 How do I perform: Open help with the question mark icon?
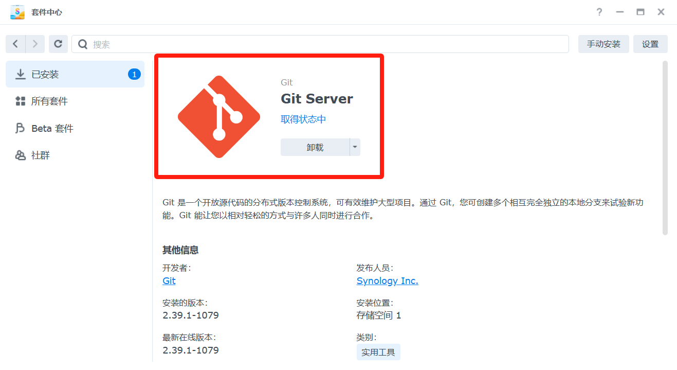[599, 12]
